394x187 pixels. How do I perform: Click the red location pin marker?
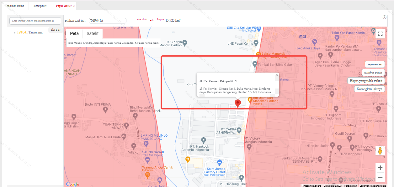tap(238, 104)
